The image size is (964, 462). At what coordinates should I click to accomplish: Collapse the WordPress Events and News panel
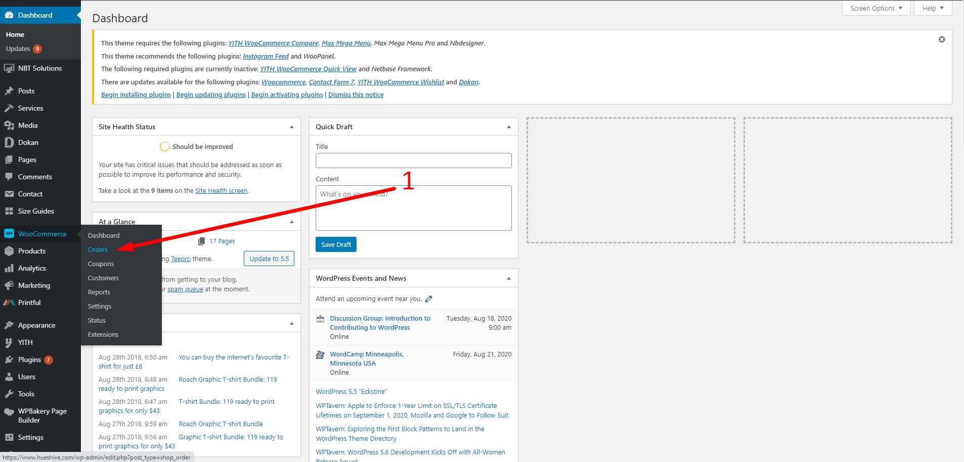[x=509, y=278]
